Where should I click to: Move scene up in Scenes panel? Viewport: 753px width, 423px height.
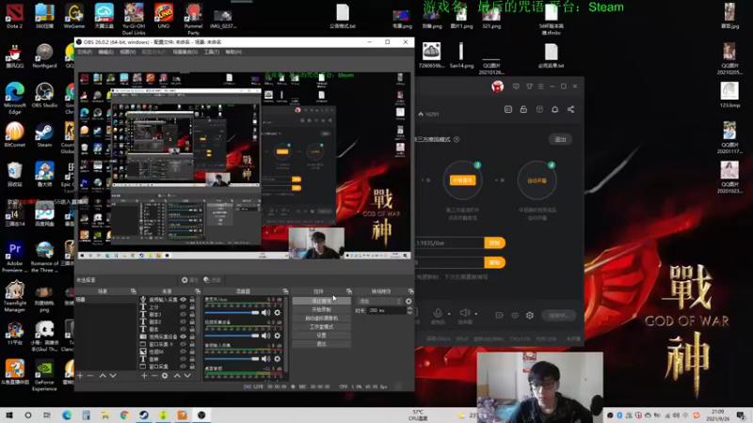click(103, 376)
